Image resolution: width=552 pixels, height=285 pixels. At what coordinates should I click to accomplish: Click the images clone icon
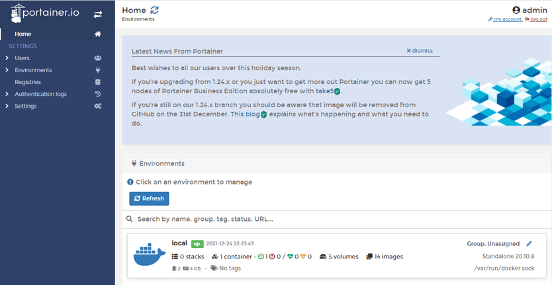pos(369,257)
